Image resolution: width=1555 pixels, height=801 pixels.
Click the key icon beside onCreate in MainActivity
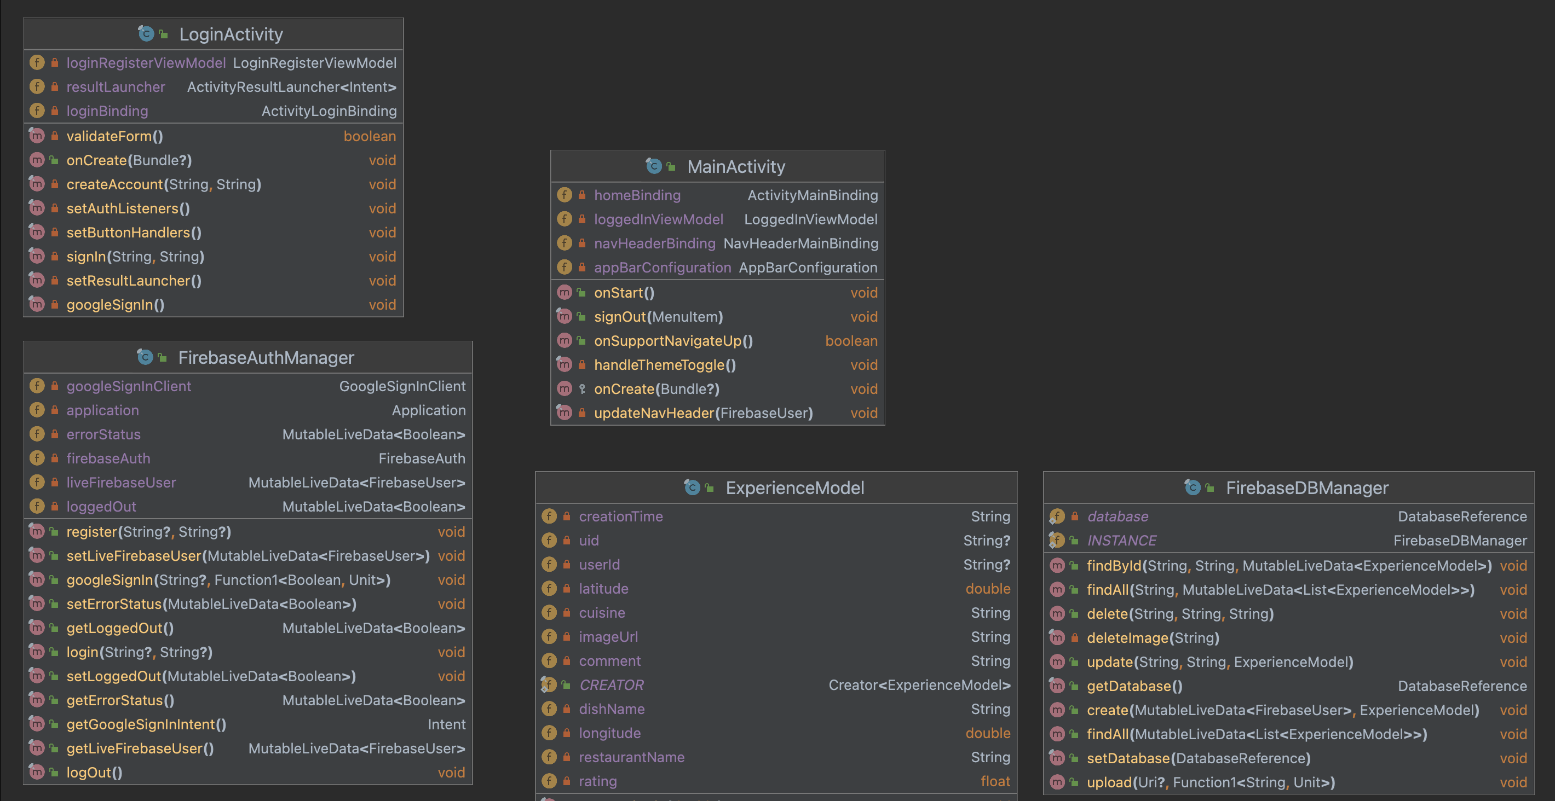(x=581, y=389)
